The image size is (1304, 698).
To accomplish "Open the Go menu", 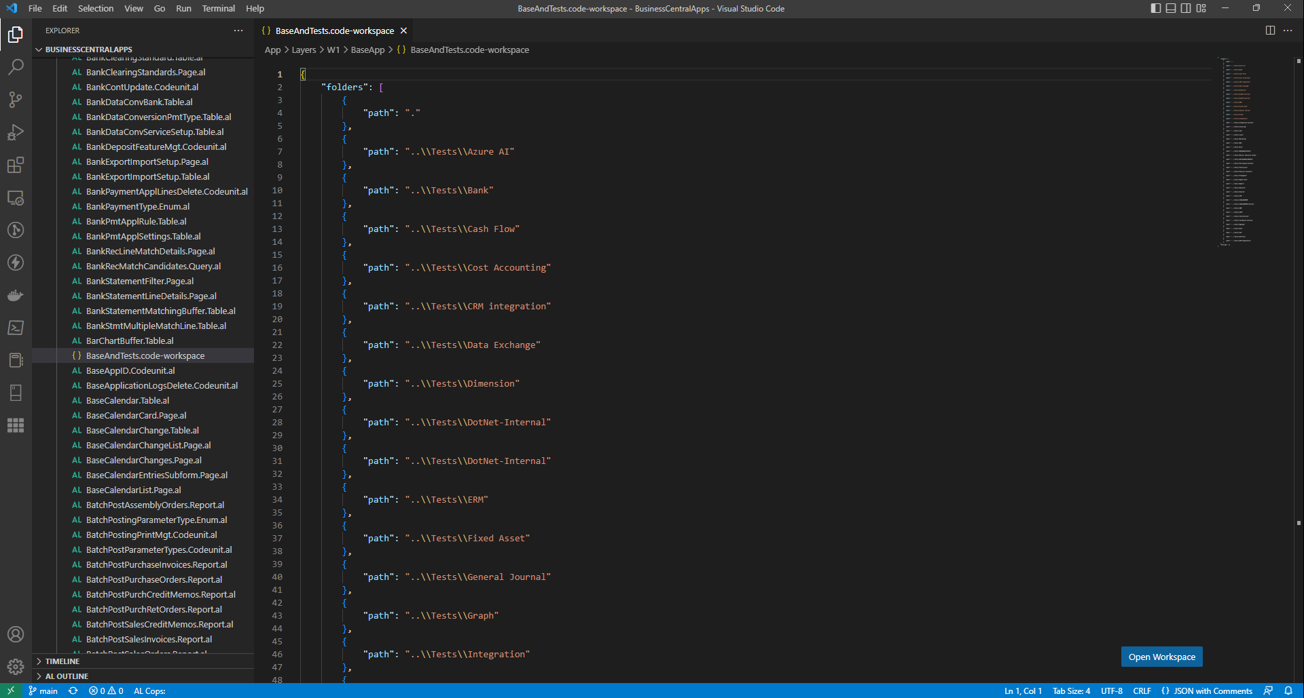I will (x=160, y=8).
